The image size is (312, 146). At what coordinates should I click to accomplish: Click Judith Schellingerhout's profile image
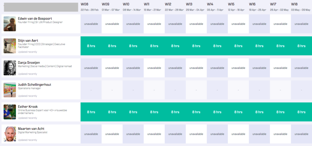click(x=10, y=90)
